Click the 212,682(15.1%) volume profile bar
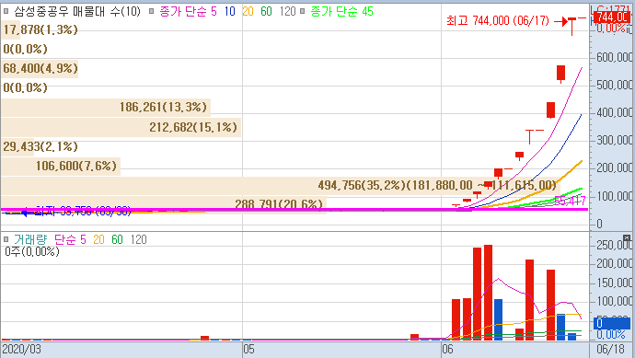Viewport: 635px width, 358px height. (121, 127)
